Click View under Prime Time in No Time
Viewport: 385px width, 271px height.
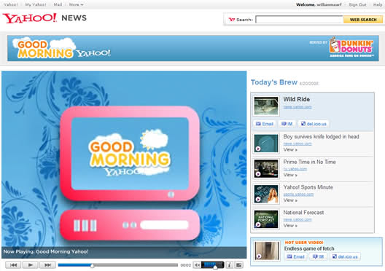click(290, 175)
